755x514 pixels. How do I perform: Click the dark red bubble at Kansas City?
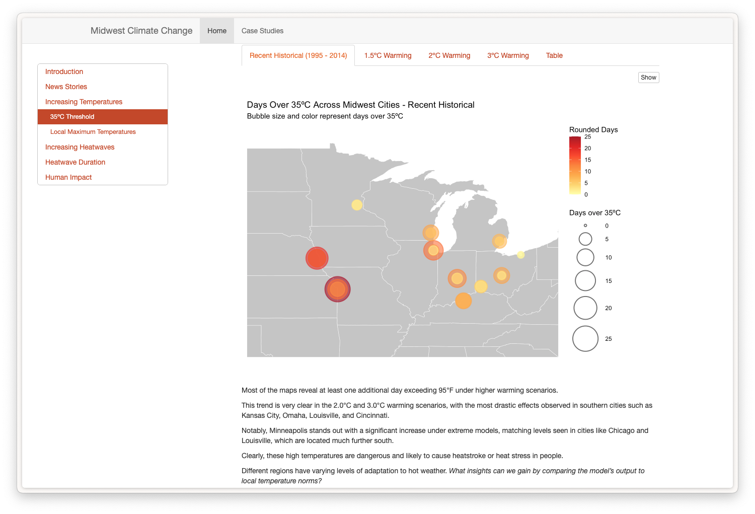click(x=337, y=289)
